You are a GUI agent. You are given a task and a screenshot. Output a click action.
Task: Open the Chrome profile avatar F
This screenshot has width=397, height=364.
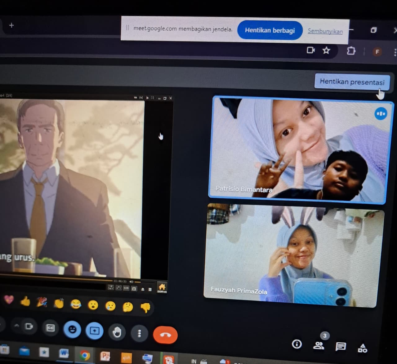[x=377, y=52]
